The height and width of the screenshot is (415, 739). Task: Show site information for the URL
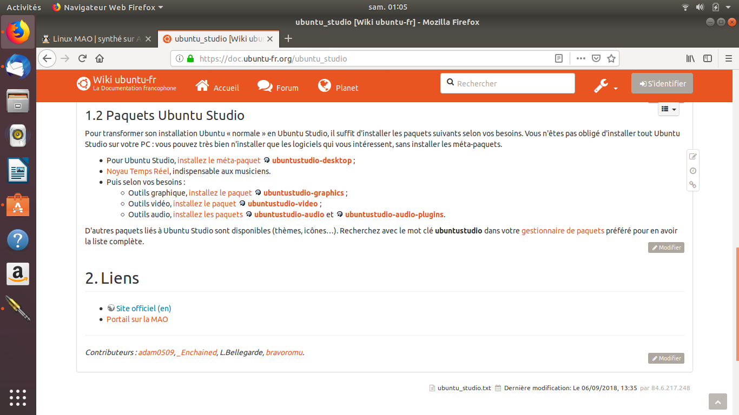179,58
